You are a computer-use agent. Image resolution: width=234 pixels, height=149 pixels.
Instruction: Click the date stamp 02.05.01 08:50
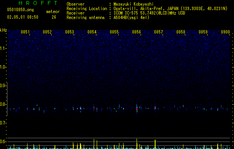(x=23, y=17)
